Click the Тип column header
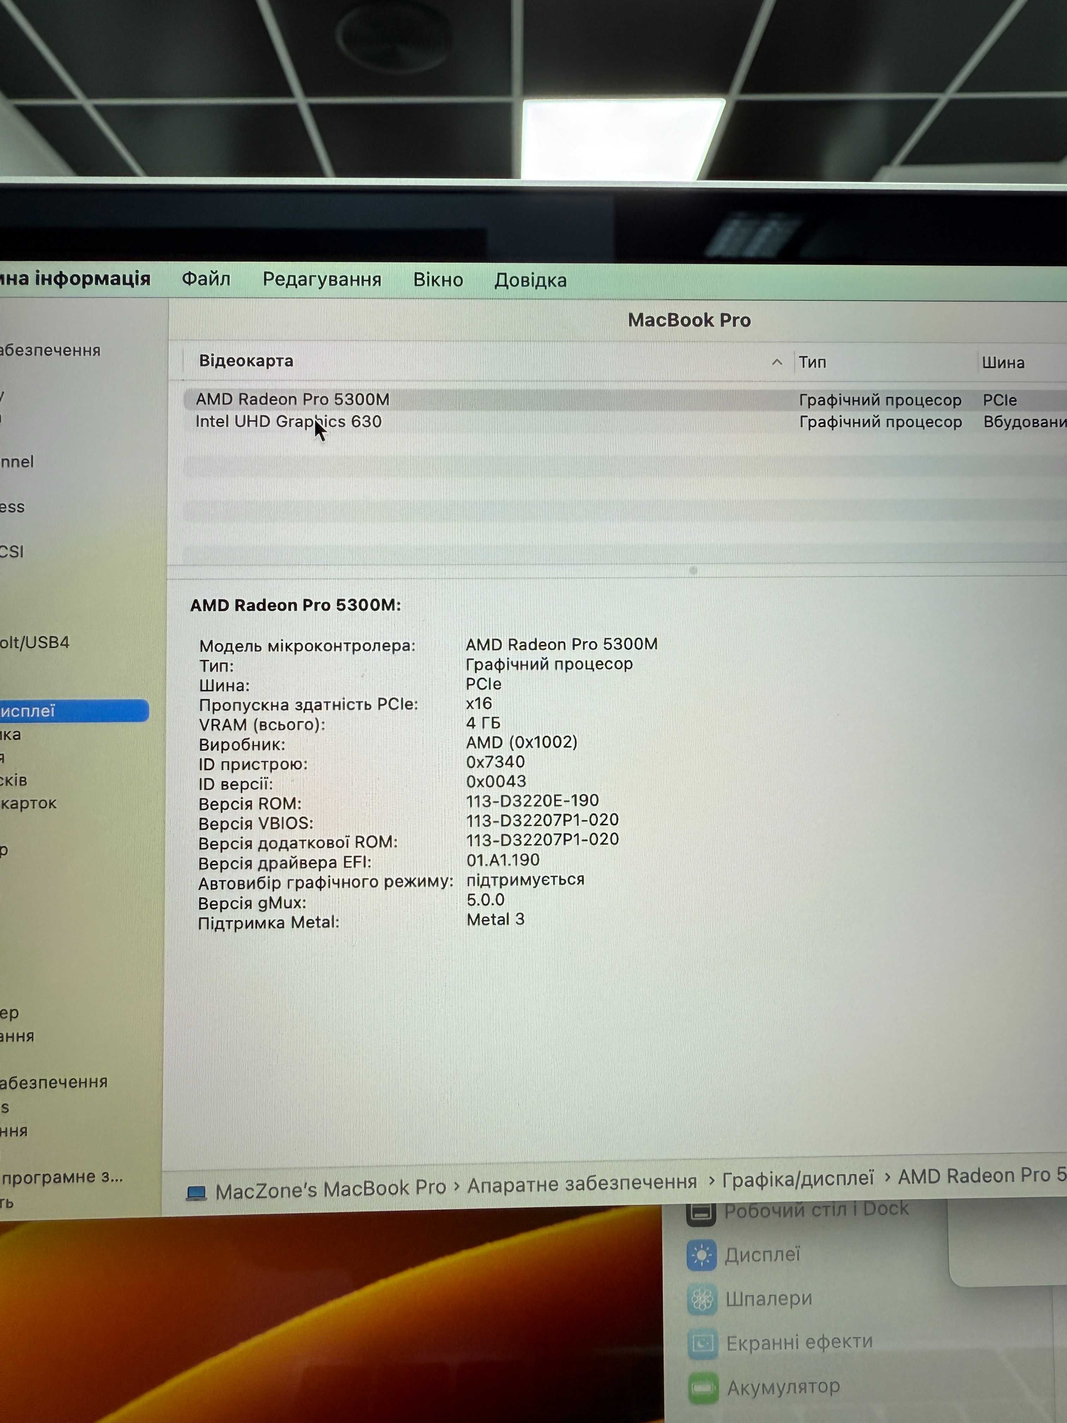The height and width of the screenshot is (1423, 1067). [x=812, y=362]
